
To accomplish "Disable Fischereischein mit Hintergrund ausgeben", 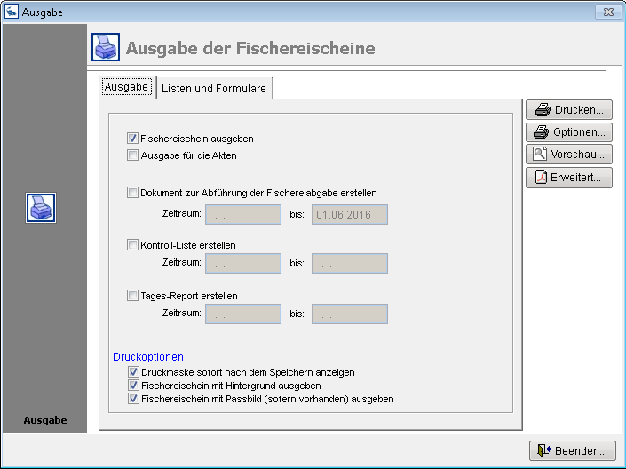I will pos(133,386).
